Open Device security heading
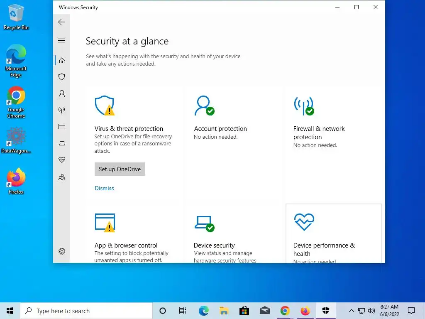Image resolution: width=425 pixels, height=319 pixels. pos(214,245)
